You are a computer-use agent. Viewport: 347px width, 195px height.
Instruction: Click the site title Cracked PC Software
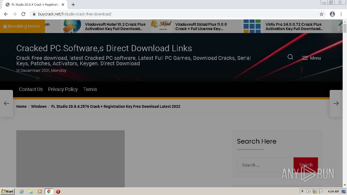pos(104,48)
